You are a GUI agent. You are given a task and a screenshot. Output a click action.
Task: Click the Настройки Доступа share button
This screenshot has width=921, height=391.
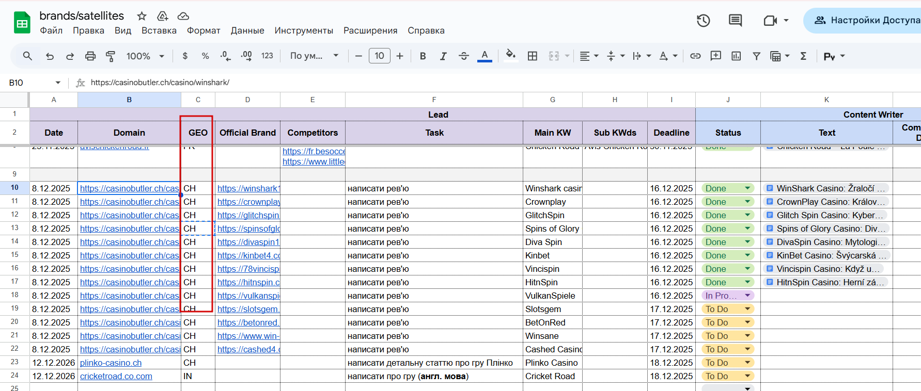[868, 21]
